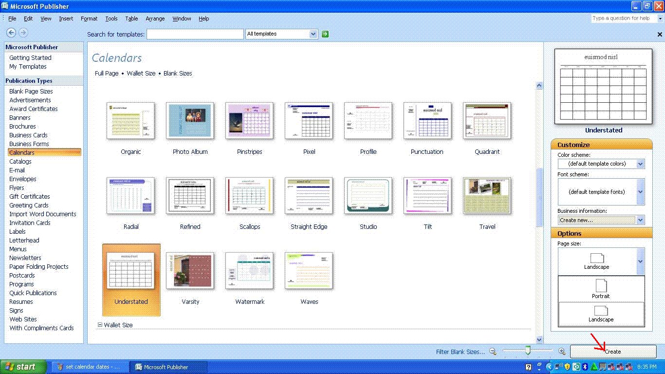Screen dimensions: 665x374
Task: Open the Tools menu
Action: pos(111,19)
